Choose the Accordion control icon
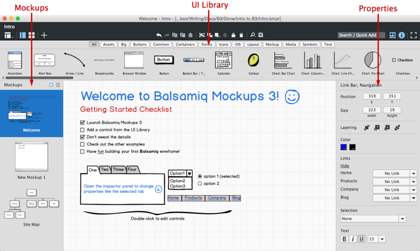 (14, 61)
